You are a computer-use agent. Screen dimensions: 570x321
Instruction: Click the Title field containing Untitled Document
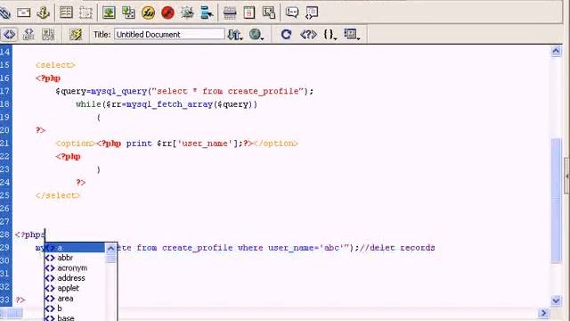tap(169, 34)
